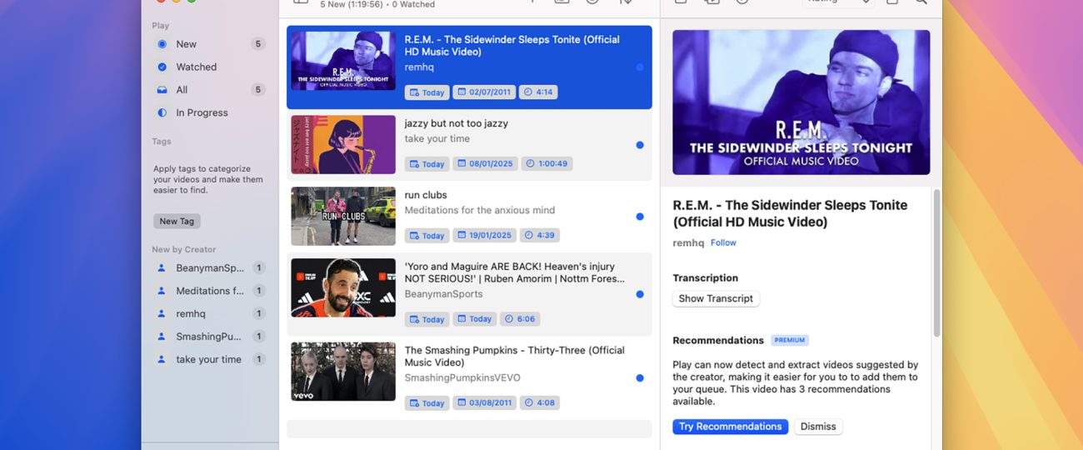The height and width of the screenshot is (450, 1083).
Task: Select the In Progress half-circle icon
Action: coord(162,112)
